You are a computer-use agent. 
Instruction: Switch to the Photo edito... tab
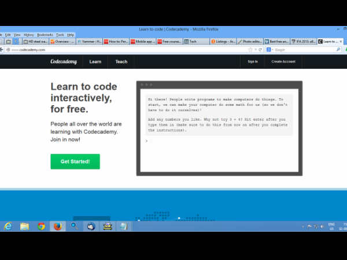pyautogui.click(x=250, y=42)
